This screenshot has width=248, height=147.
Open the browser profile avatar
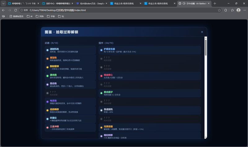pyautogui.click(x=238, y=10)
